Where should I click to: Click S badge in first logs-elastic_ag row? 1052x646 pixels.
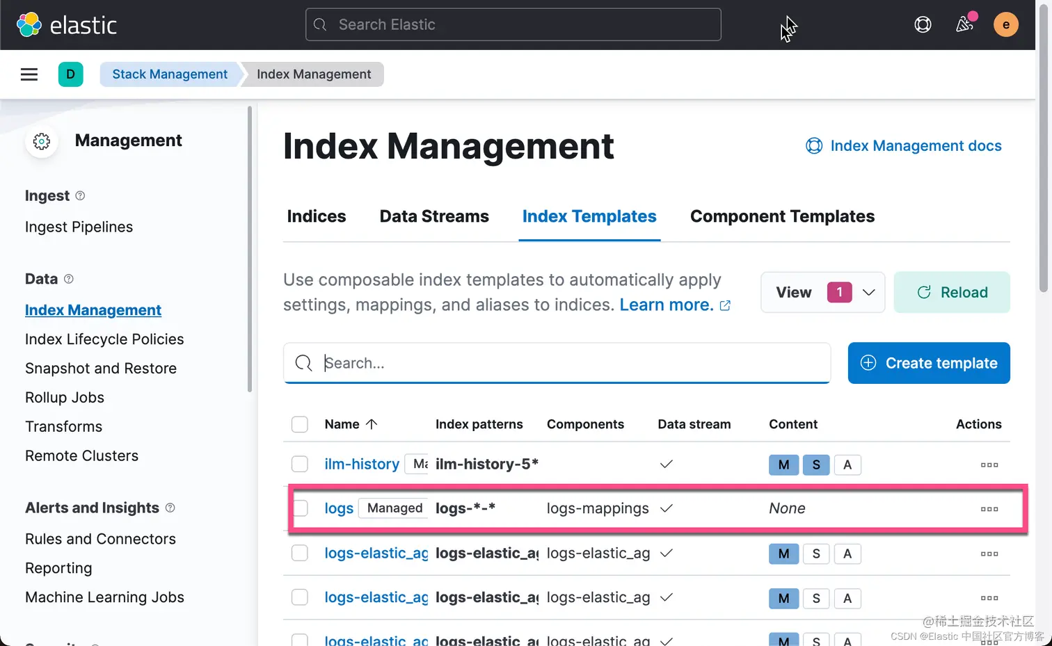[816, 554]
